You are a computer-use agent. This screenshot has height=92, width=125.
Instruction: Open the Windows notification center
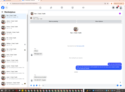(122, 91)
